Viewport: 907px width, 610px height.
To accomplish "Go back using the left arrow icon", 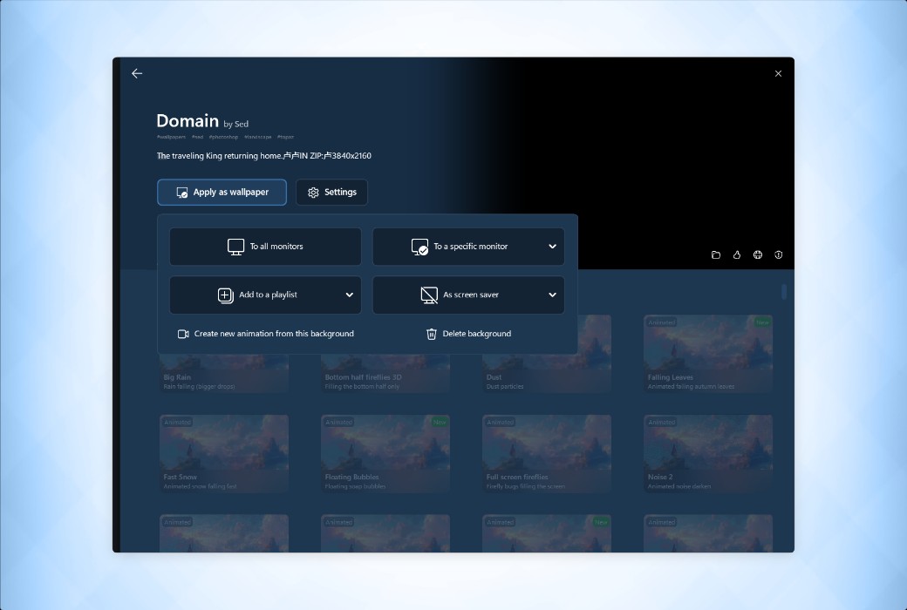I will point(137,73).
